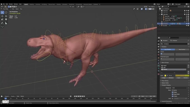Enable the Names checkbox
The image size is (190, 107).
pyautogui.click(x=172, y=90)
